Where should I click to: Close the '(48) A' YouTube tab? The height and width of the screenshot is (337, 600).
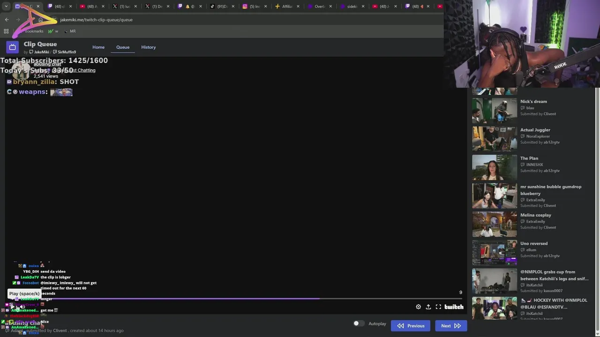[x=103, y=6]
